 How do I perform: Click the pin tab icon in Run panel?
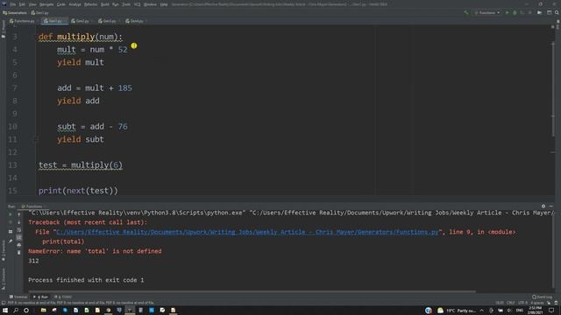coord(11,241)
